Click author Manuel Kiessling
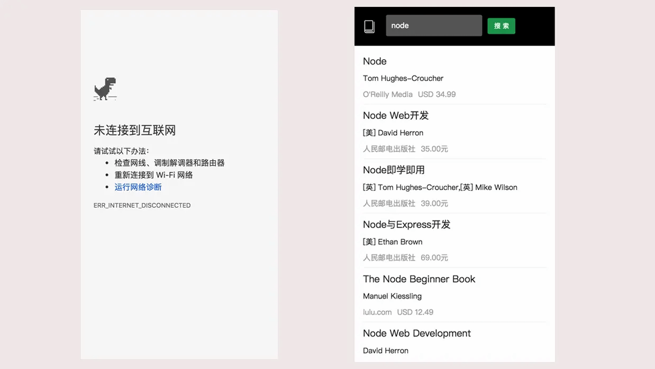The width and height of the screenshot is (655, 369). (x=392, y=296)
